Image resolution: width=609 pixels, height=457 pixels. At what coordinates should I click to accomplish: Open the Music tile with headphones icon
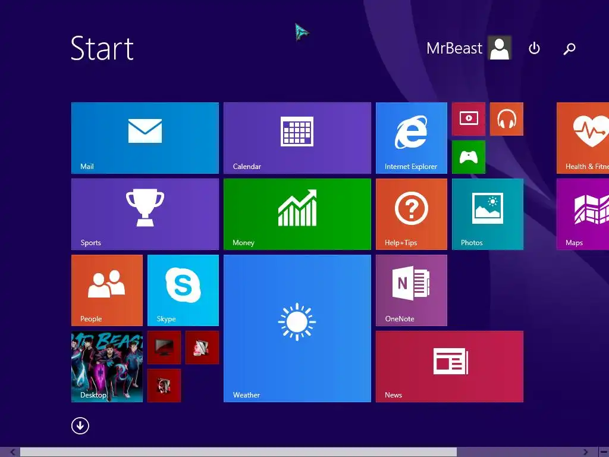coord(507,119)
